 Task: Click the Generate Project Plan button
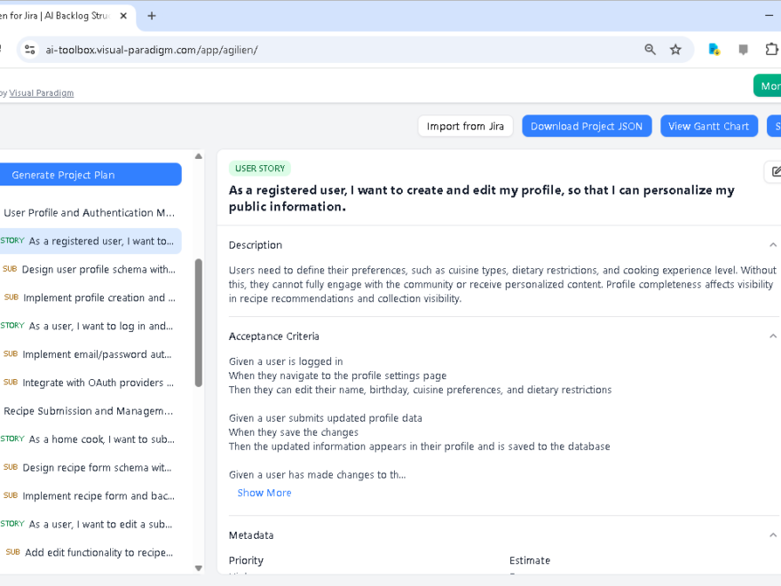(91, 174)
